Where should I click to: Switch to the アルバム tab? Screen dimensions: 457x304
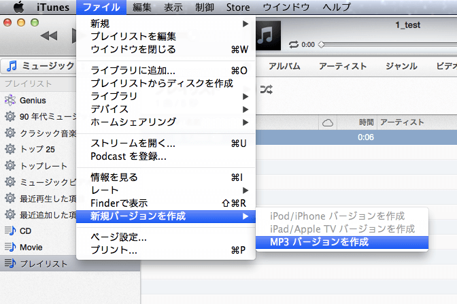click(284, 66)
